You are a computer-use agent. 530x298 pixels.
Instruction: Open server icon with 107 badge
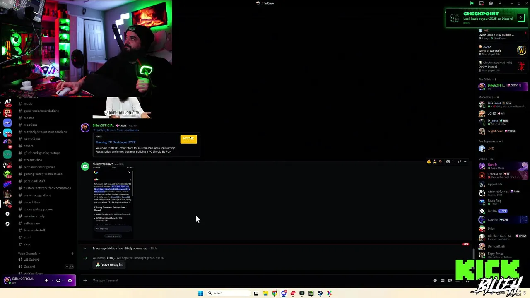[x=7, y=103]
